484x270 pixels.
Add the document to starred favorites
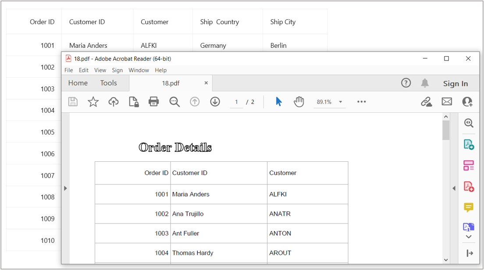[x=93, y=102]
